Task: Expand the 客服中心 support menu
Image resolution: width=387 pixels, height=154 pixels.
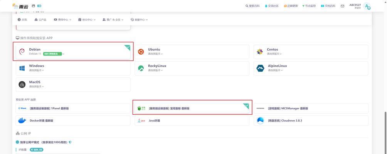Action: point(139,20)
